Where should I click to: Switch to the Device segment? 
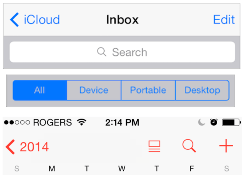coord(94,90)
